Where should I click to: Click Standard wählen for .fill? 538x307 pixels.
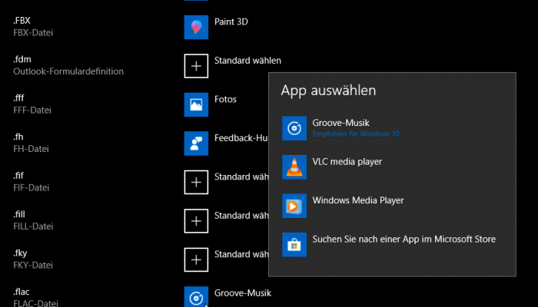(241, 216)
